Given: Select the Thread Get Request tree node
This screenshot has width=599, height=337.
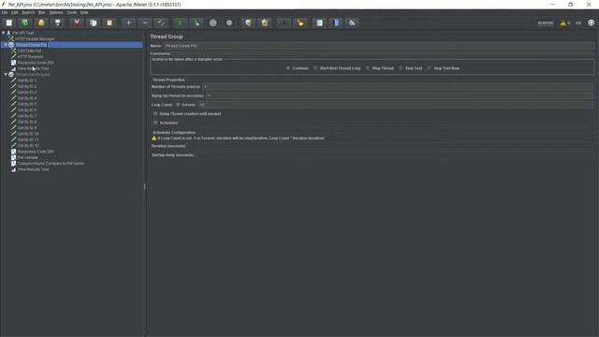Looking at the screenshot, I should (x=33, y=75).
